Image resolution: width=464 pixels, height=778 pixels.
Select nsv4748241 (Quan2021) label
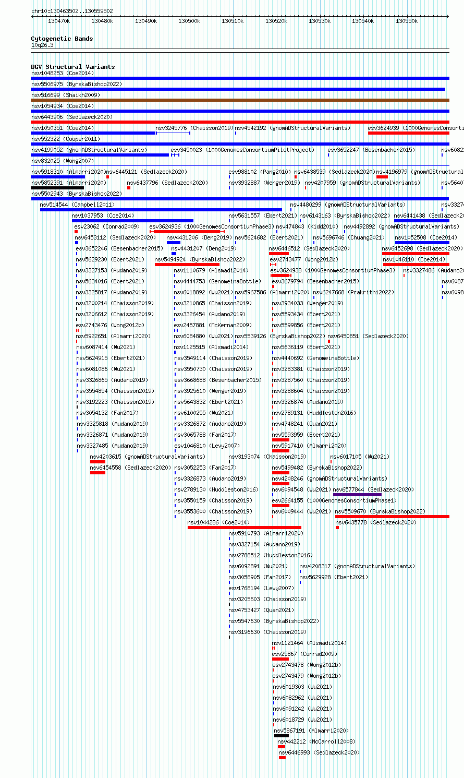point(304,424)
